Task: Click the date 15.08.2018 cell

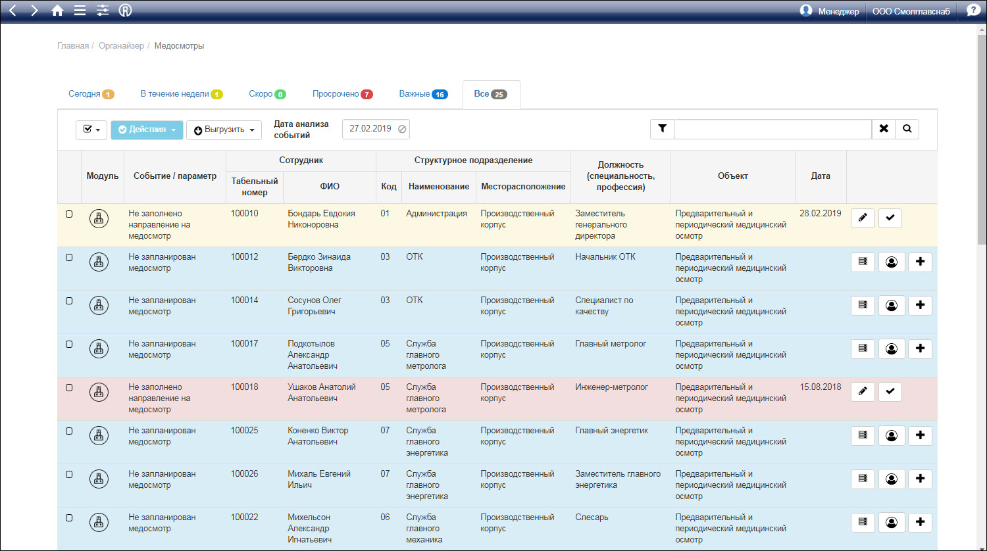Action: [x=821, y=387]
